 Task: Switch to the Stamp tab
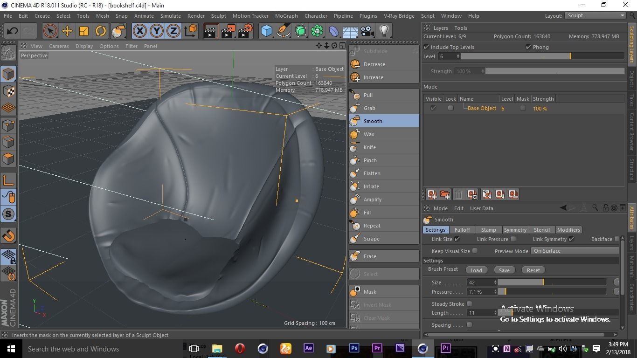488,230
